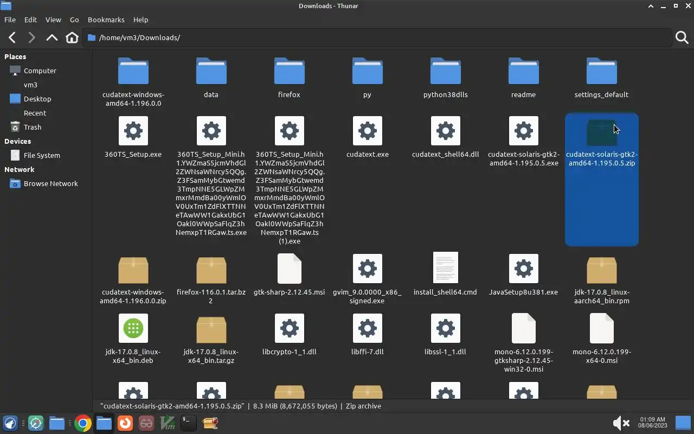Screen dimensions: 694x434
Task: Select jdk-17.0.8_linux-x64_bin.deb package icon
Action: coord(133,328)
